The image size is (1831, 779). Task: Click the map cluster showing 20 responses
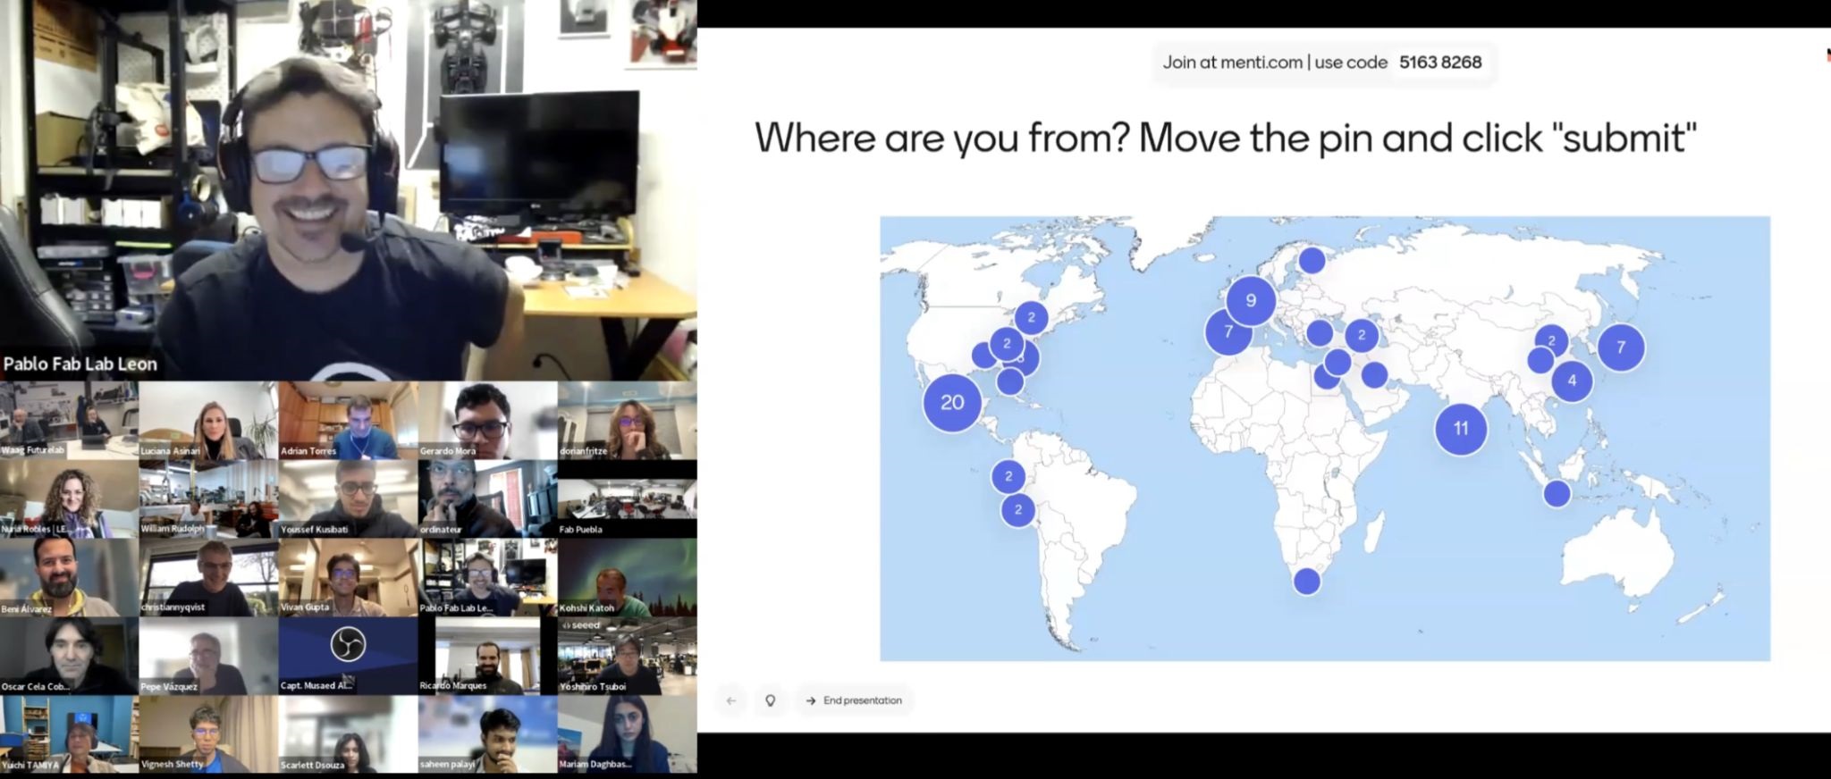tap(952, 403)
